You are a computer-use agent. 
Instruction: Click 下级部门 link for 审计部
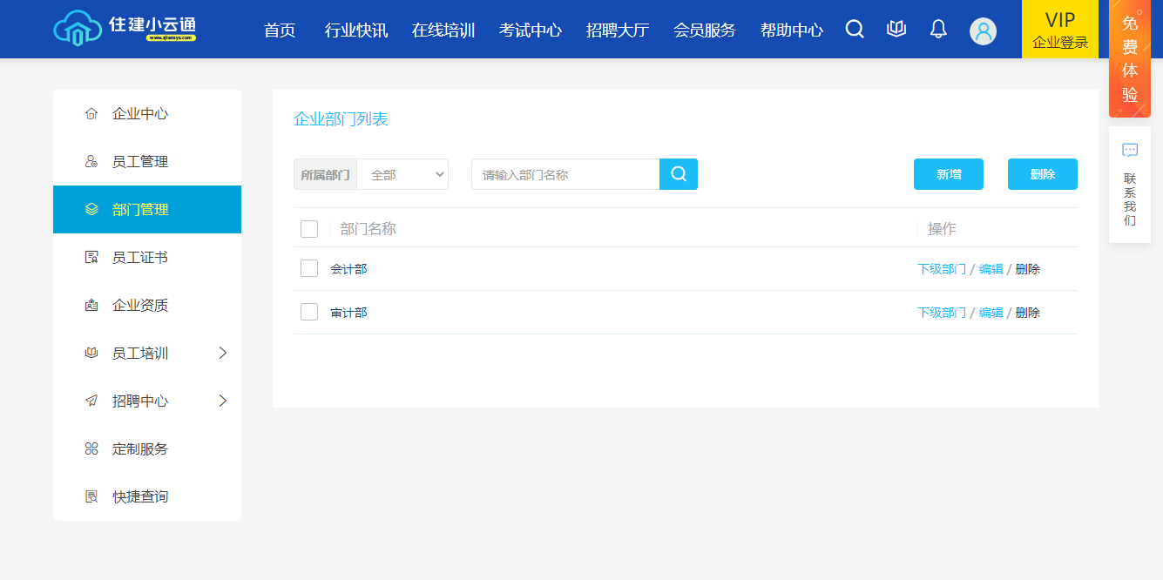coord(941,313)
